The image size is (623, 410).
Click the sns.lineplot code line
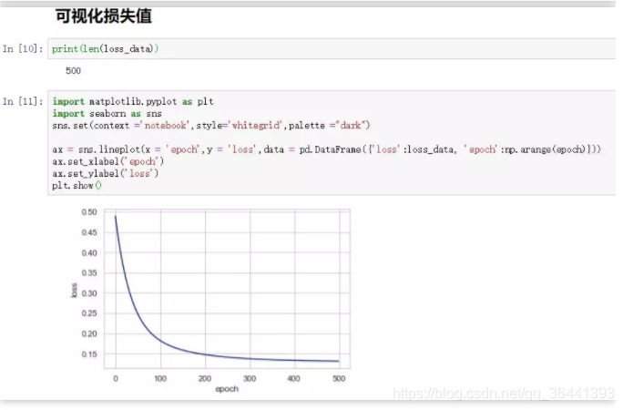[327, 149]
